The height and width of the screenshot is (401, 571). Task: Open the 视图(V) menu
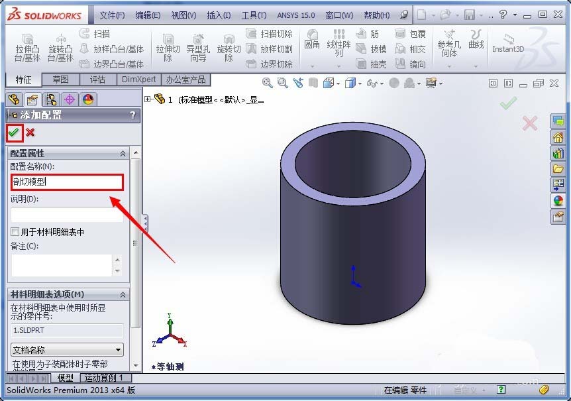pyautogui.click(x=183, y=15)
